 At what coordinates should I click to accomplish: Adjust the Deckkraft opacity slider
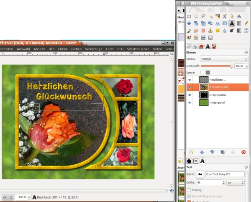coord(217,66)
